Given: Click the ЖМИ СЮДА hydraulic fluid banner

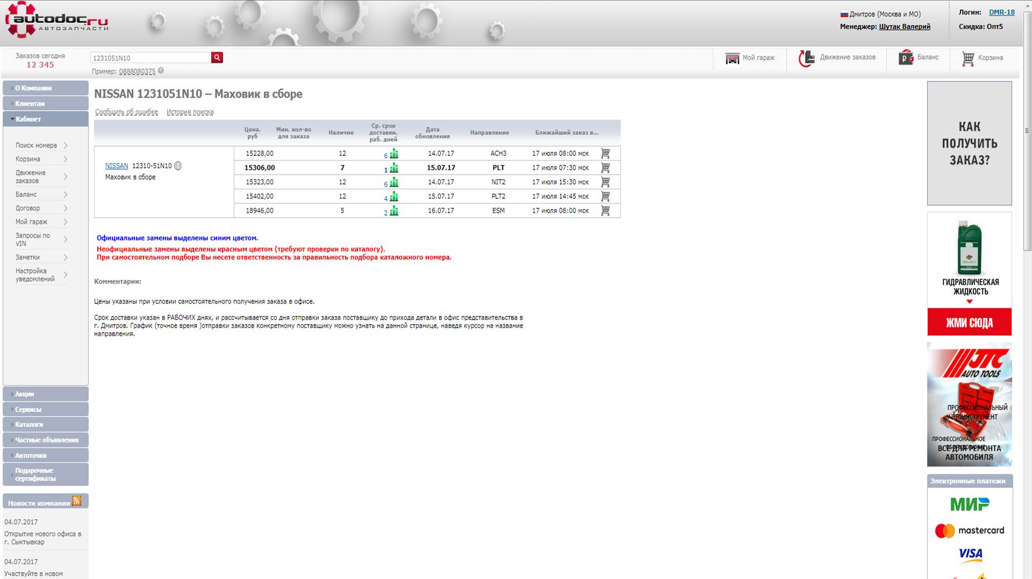Looking at the screenshot, I should click(969, 274).
